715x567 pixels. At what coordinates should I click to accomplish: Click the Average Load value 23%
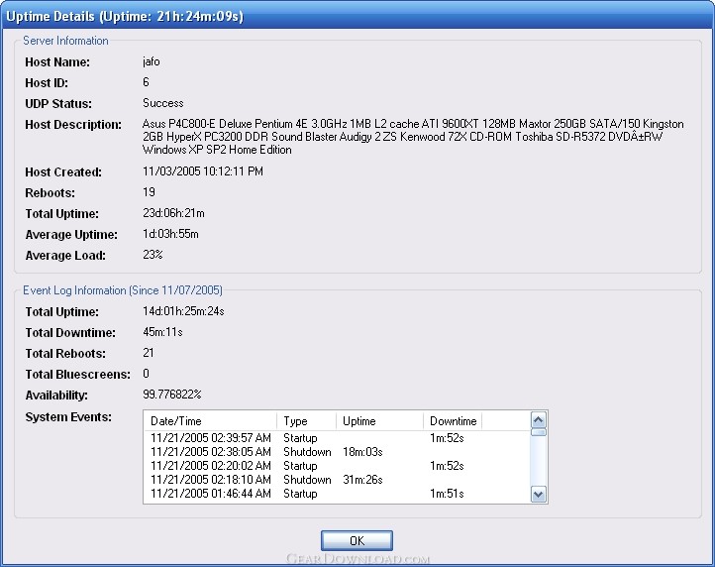click(153, 255)
